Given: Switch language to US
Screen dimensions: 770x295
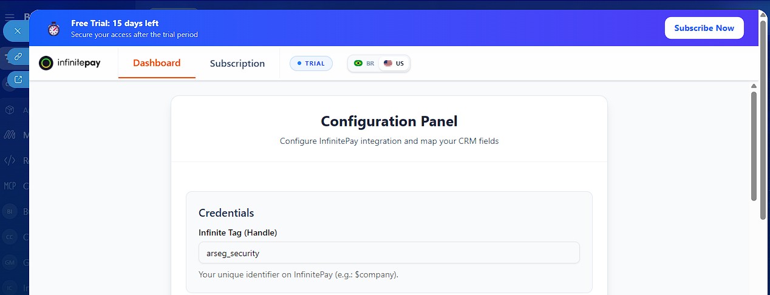Looking at the screenshot, I should pyautogui.click(x=394, y=63).
